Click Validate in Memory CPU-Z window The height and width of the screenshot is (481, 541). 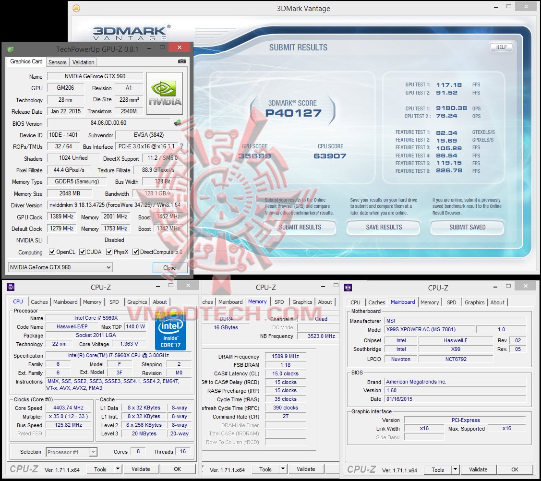[x=306, y=469]
